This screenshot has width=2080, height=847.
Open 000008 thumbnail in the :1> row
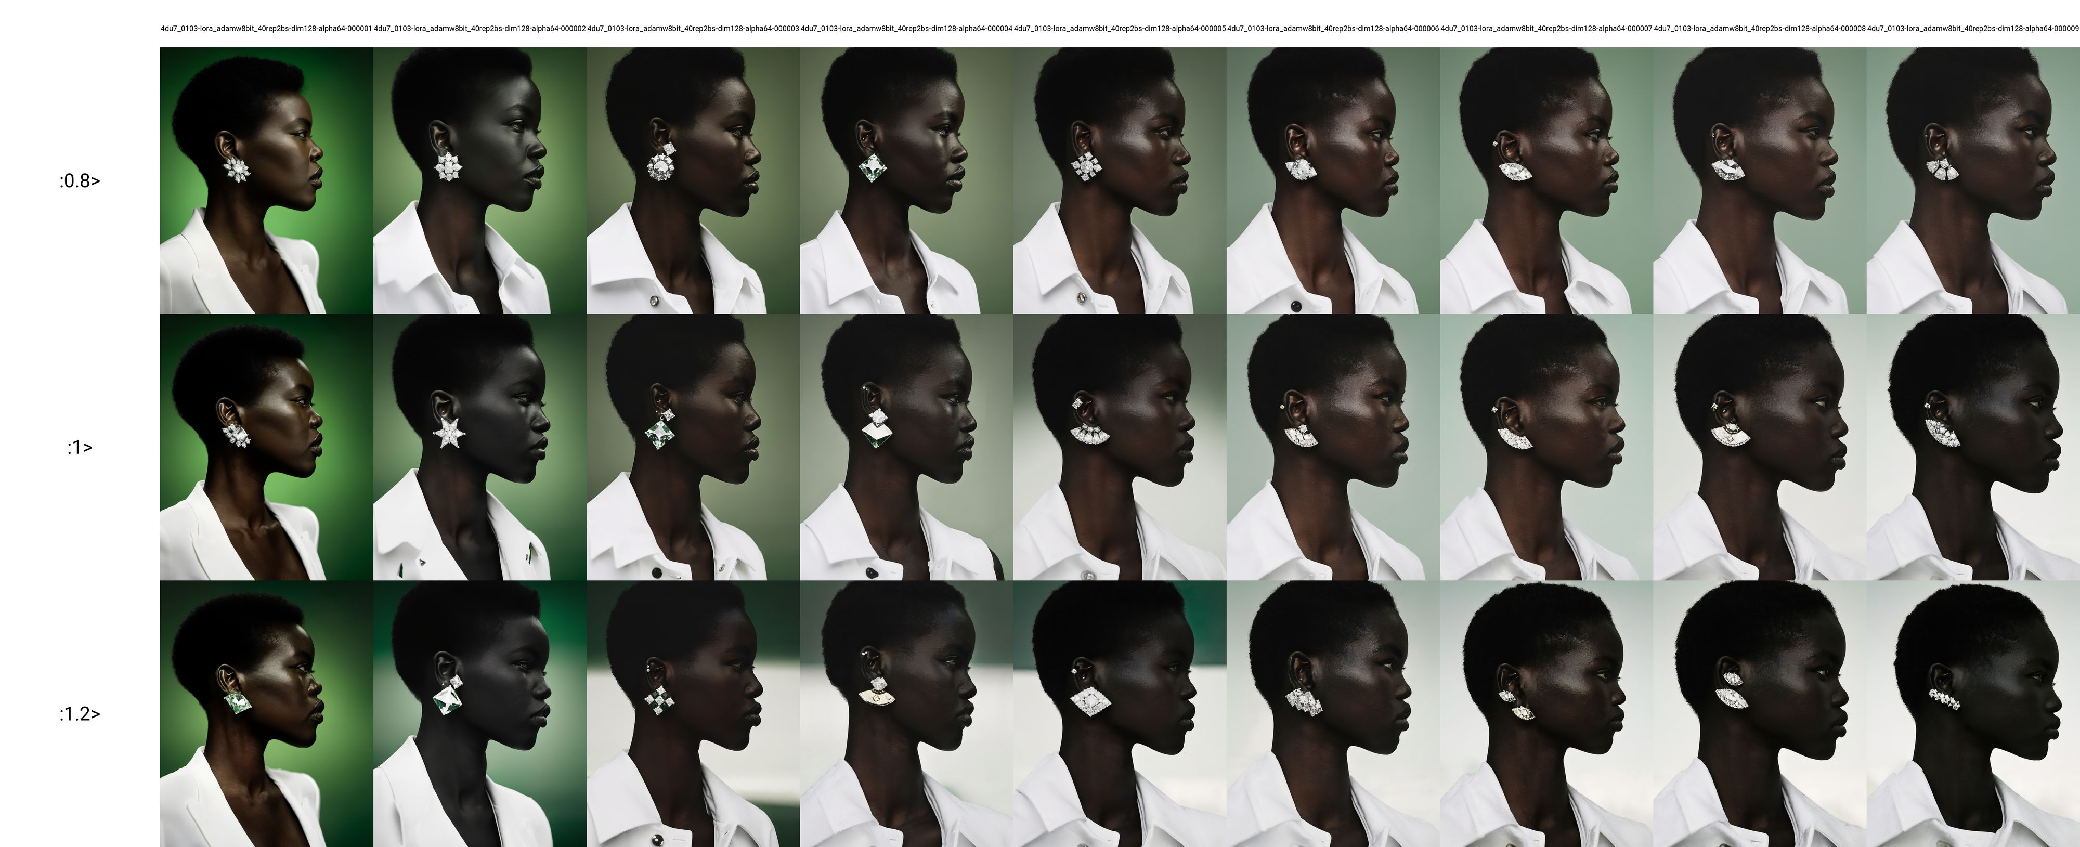[x=1759, y=447]
